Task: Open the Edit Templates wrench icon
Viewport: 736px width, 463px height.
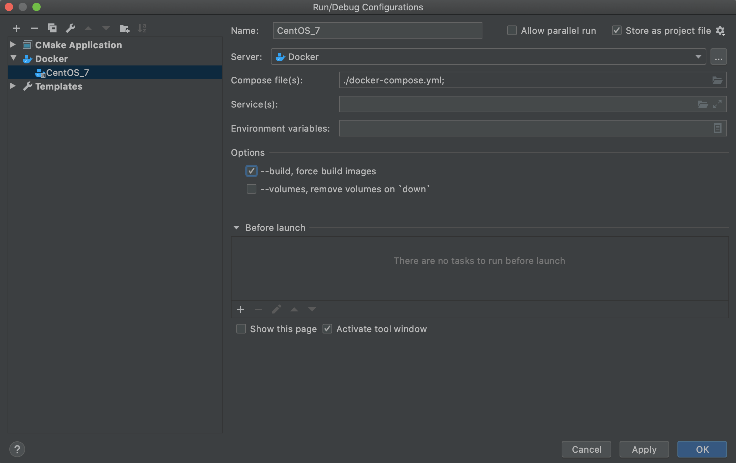Action: click(x=70, y=28)
